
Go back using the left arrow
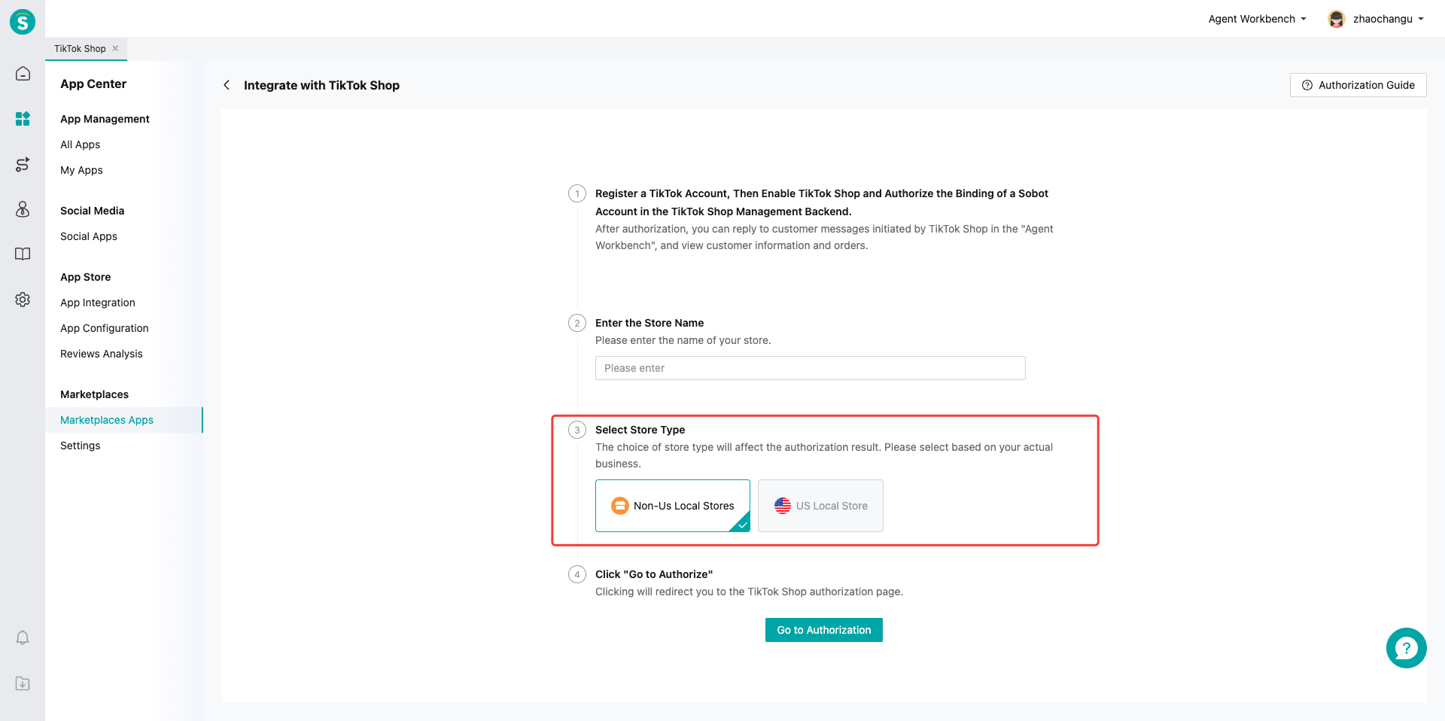click(227, 85)
